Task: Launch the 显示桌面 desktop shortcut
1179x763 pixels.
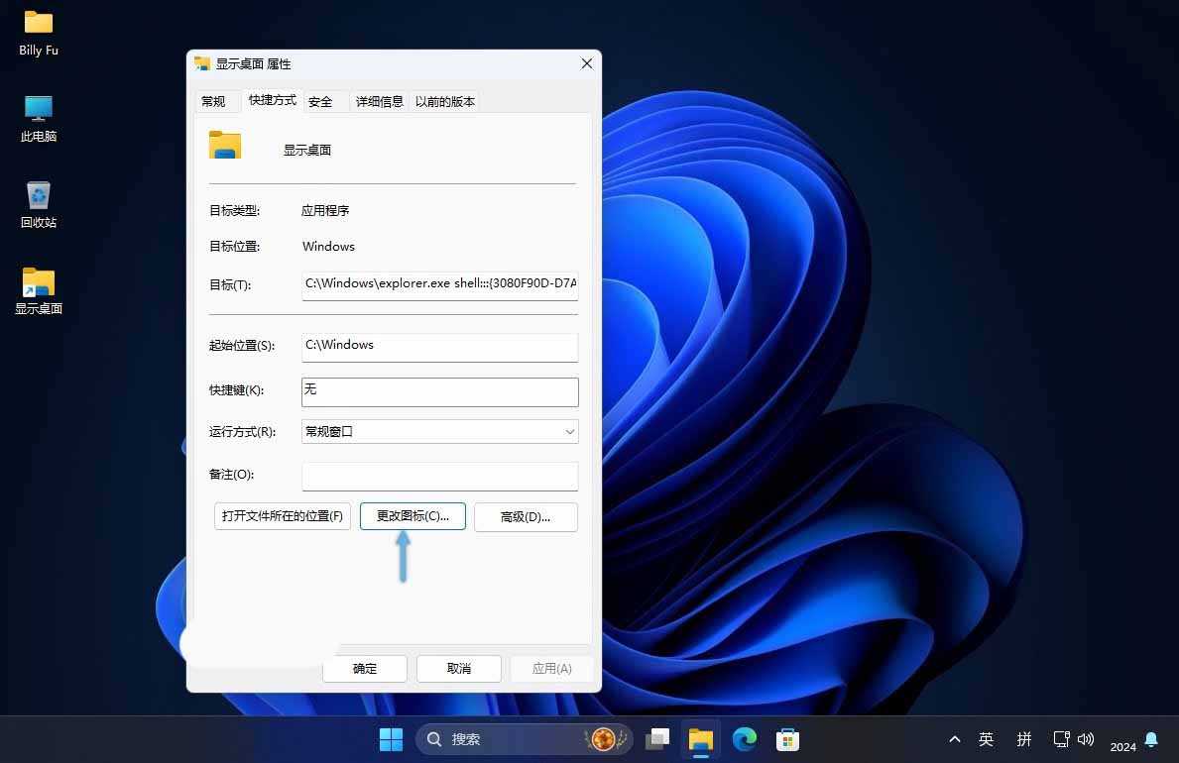Action: [38, 290]
